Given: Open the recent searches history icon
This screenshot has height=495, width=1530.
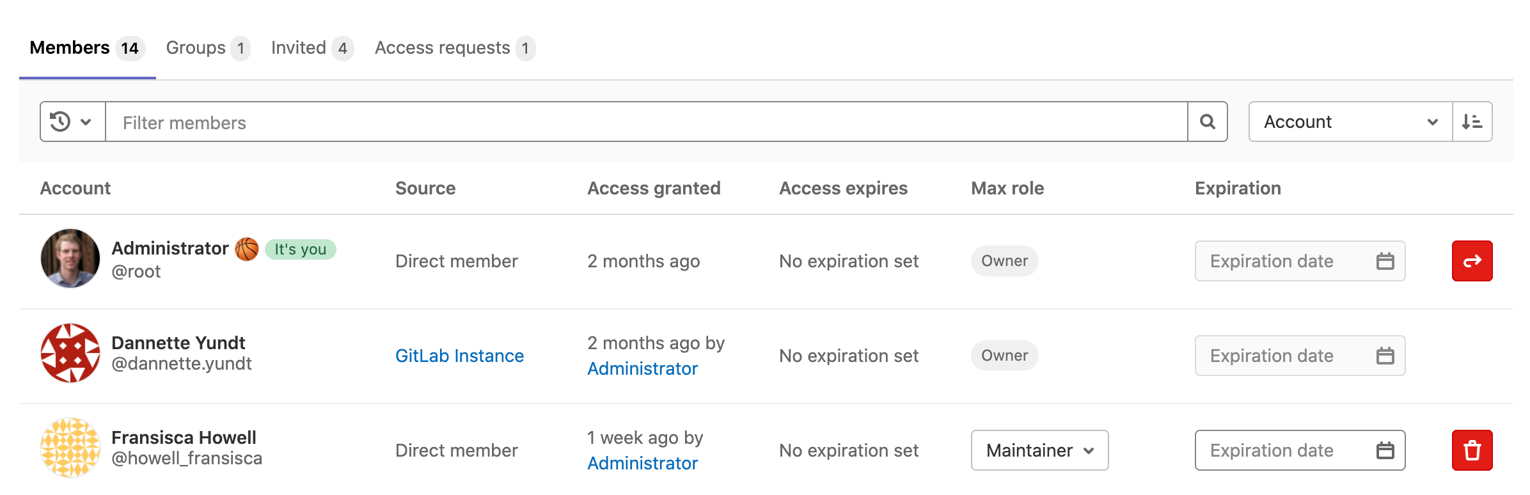Looking at the screenshot, I should [x=59, y=121].
